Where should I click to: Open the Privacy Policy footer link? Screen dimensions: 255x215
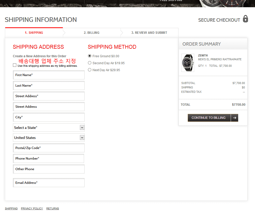pyautogui.click(x=32, y=208)
